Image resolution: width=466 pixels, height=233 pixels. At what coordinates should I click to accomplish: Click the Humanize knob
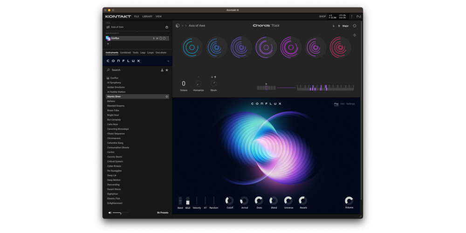[199, 84]
